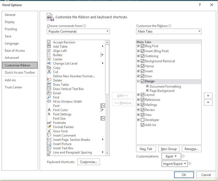The height and width of the screenshot is (181, 218).
Task: Switch to Quick Access Toolbar category
Action: [20, 72]
